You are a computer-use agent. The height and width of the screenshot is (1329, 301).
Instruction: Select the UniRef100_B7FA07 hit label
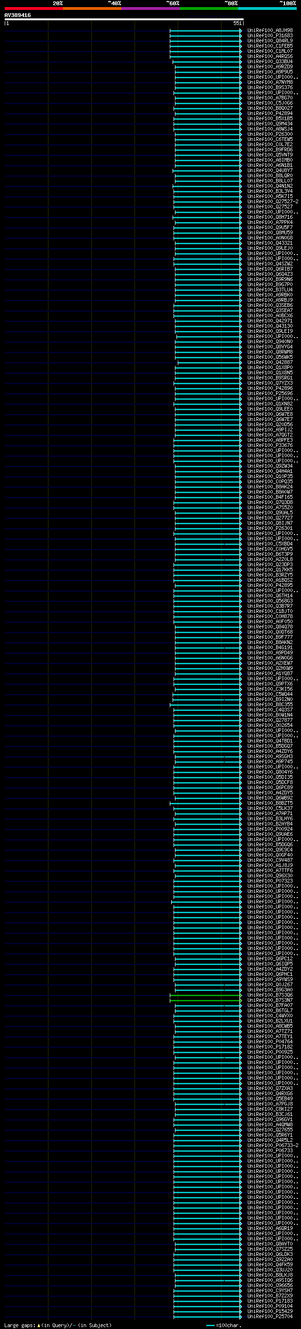[269, 1006]
